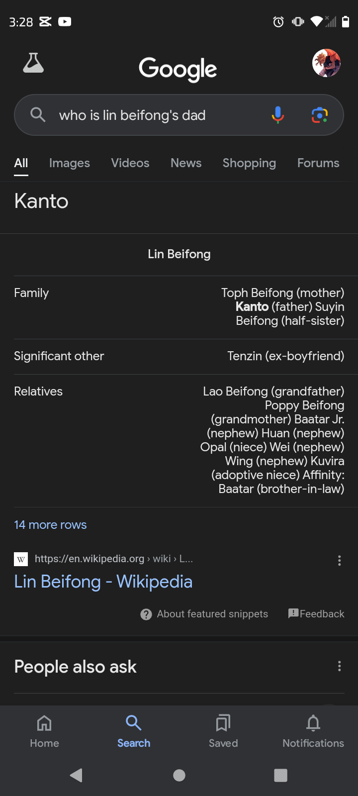Screen dimensions: 358x796
Task: Open People also ask options menu
Action: tap(340, 666)
